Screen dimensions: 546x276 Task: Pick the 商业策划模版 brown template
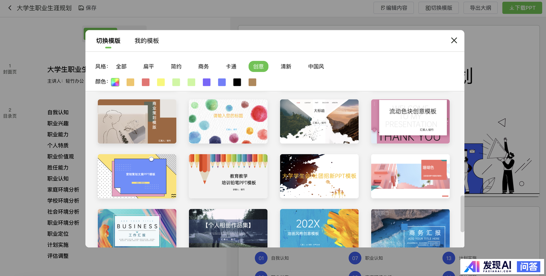click(137, 122)
